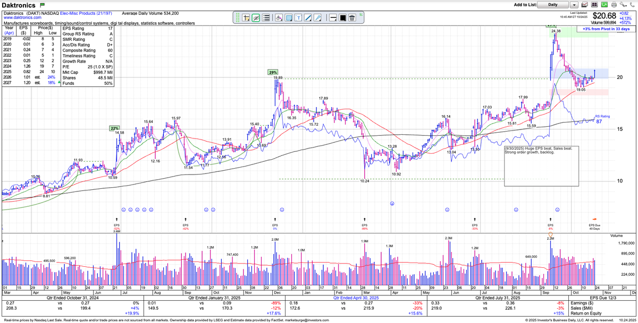This screenshot has width=638, height=323.
Task: Click the 18% 2027 estimate
Action: (52, 83)
